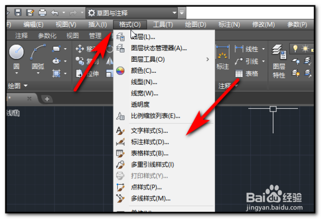The height and width of the screenshot is (219, 321).
Task: Click the 标注 dimension tool in ribbon
Action: coord(223,58)
